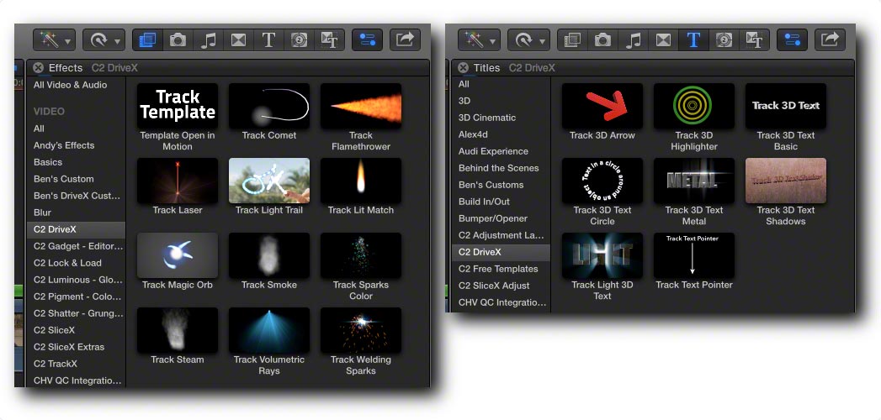This screenshot has height=420, width=881.
Task: Open the Photos browser camera icon in right window
Action: 602,39
